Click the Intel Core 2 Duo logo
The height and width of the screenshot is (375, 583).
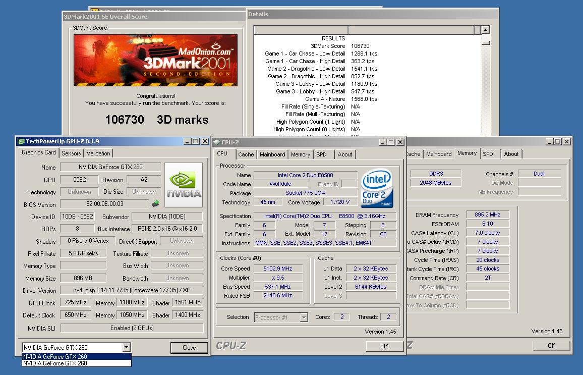[x=377, y=188]
